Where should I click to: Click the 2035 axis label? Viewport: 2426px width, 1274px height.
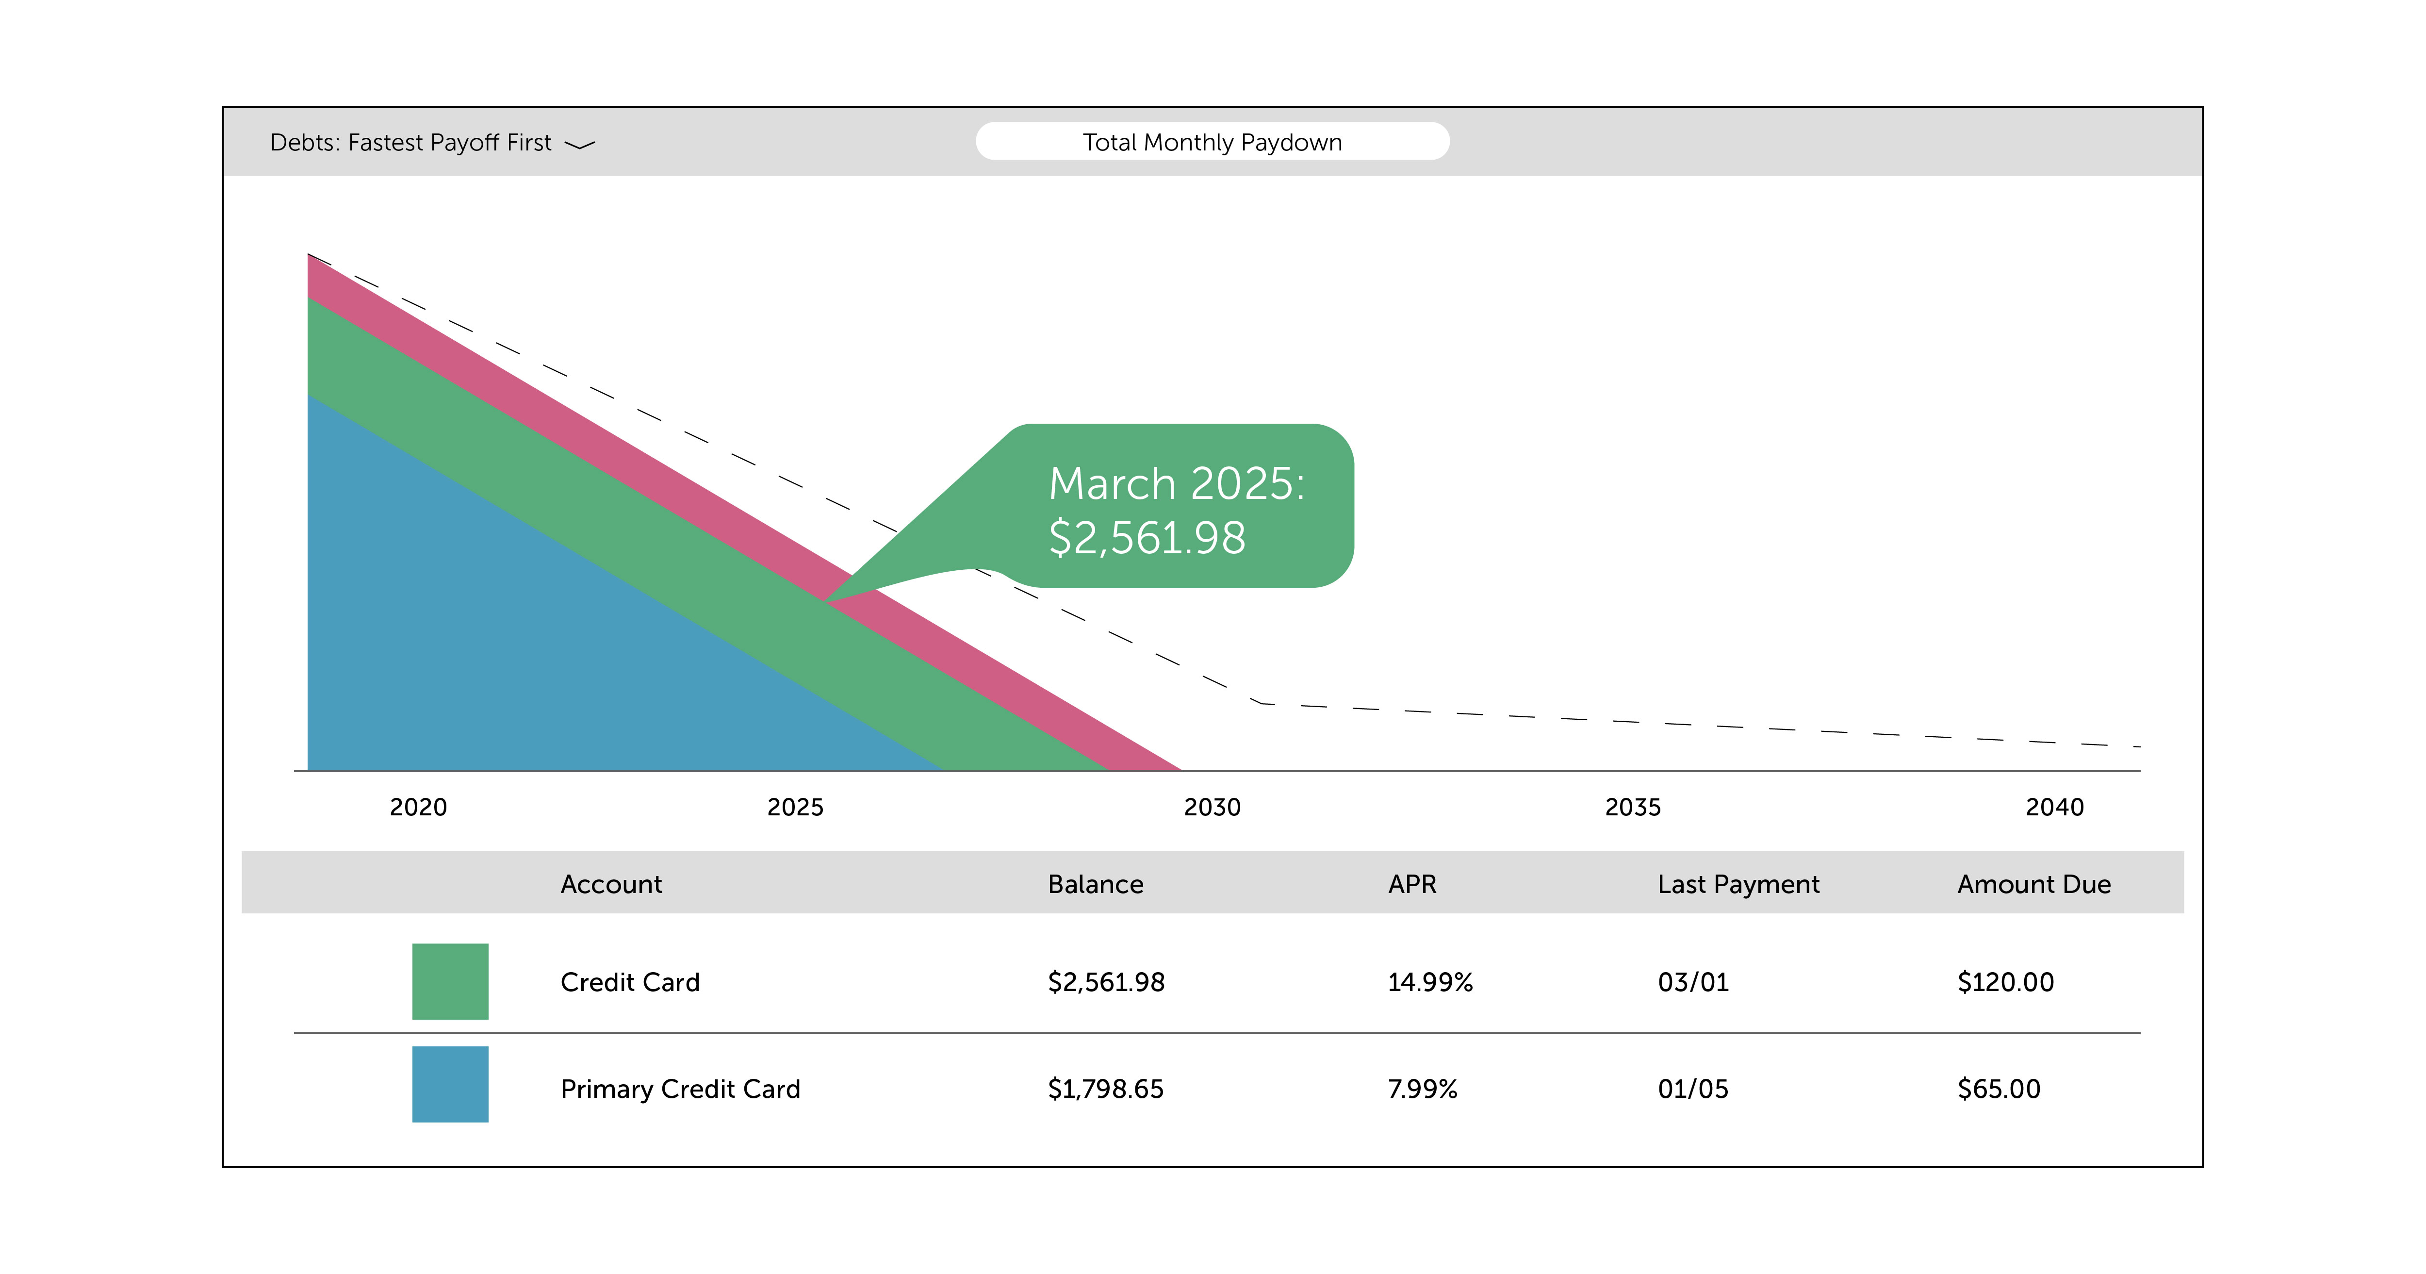(1632, 807)
